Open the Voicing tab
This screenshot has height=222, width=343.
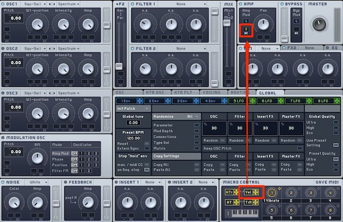tap(212, 92)
